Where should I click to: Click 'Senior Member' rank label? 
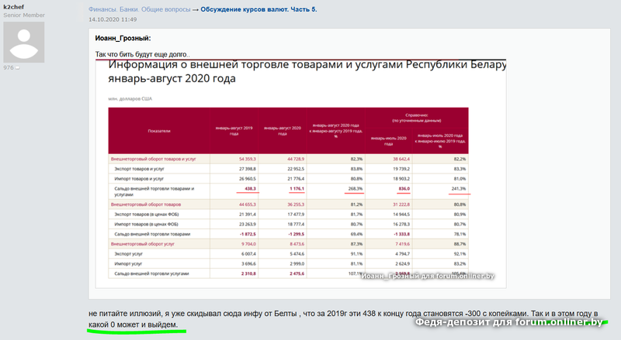24,15
